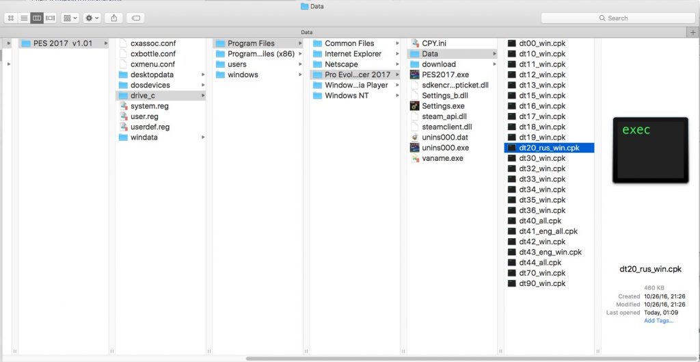700x362 pixels.
Task: Switch to icon view
Action: 11,18
